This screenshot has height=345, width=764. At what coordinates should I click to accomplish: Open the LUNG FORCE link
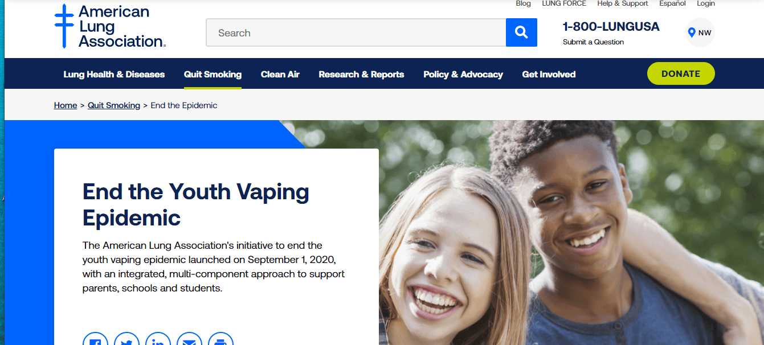564,3
